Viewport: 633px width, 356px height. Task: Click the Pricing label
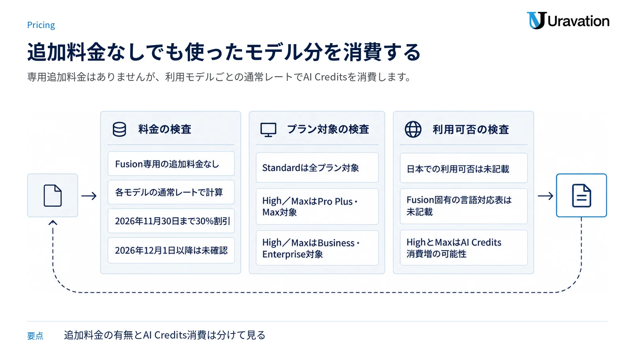point(41,25)
